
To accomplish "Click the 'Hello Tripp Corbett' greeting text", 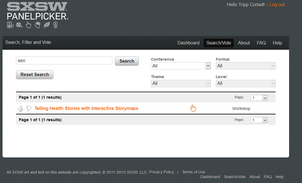I will point(246,5).
